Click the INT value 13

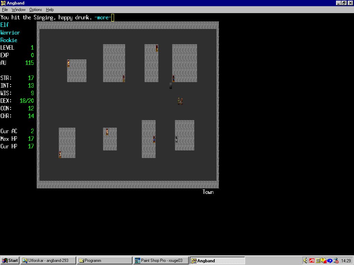(x=31, y=86)
